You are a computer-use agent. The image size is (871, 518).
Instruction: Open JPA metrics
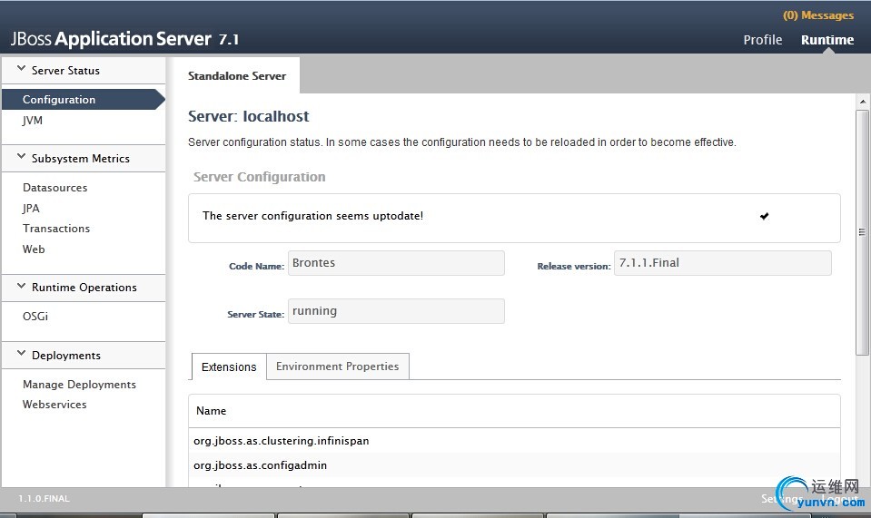(31, 208)
